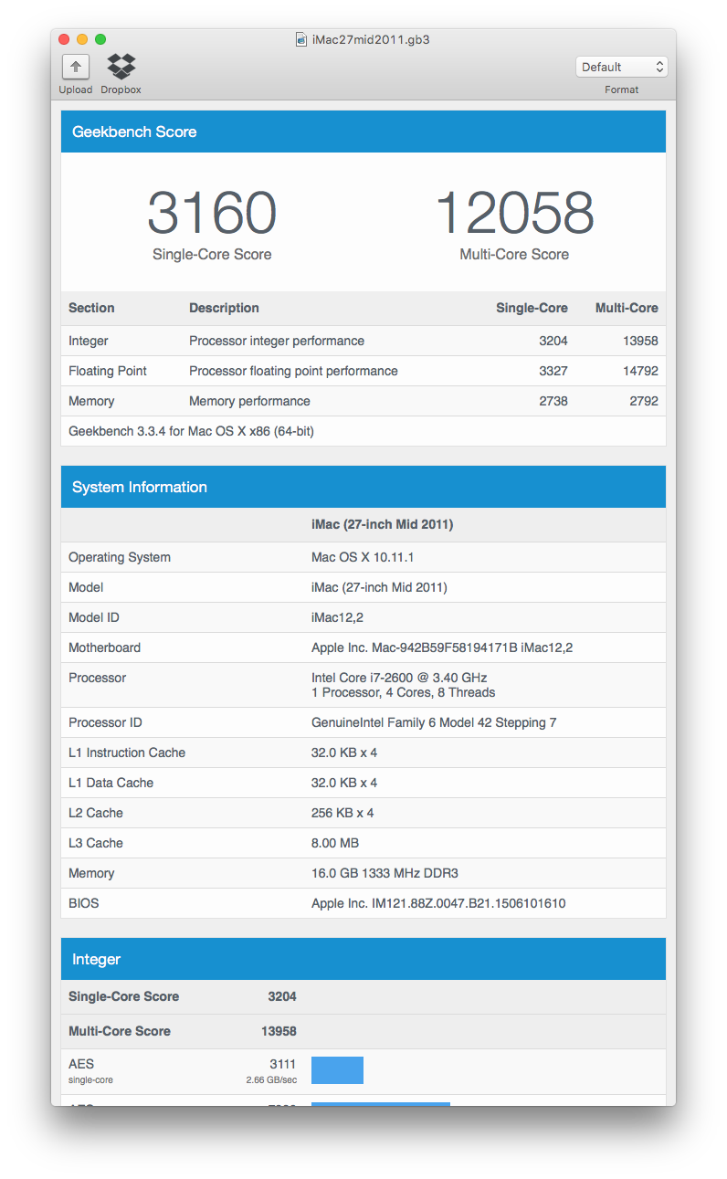Screen dimensions: 727x1179
Task: Click the iMac27mid2011.gb3 window title
Action: click(x=371, y=39)
